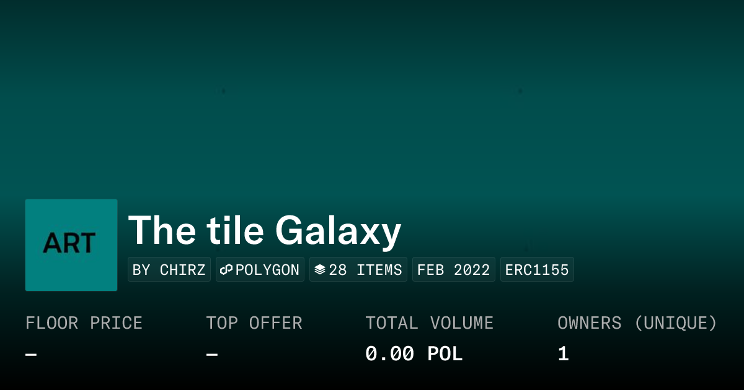Click the (UNIQUE) qualifier text
Screen dimensions: 744x390
pyautogui.click(x=675, y=323)
